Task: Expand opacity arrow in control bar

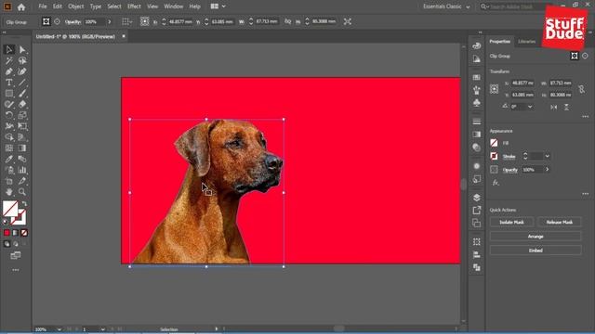Action: pyautogui.click(x=110, y=21)
